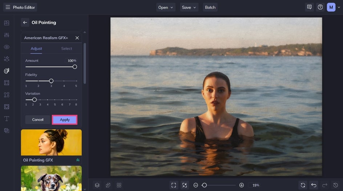343x191 pixels.
Task: Open the Artsy palette sidebar icon
Action: point(7,71)
